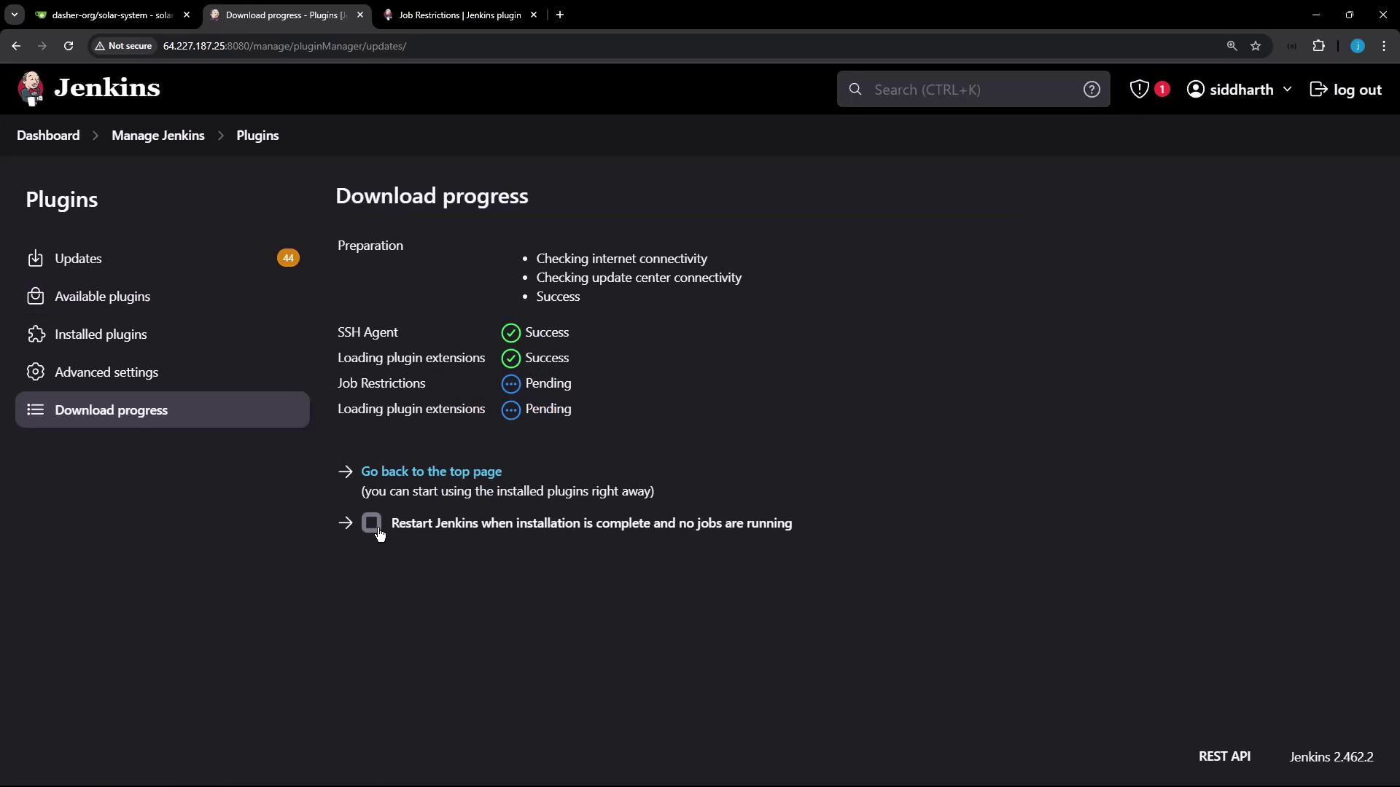
Task: Click the Jenkins logo mascot icon
Action: click(31, 89)
